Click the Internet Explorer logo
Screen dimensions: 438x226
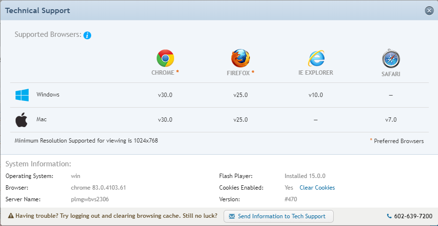[316, 58]
